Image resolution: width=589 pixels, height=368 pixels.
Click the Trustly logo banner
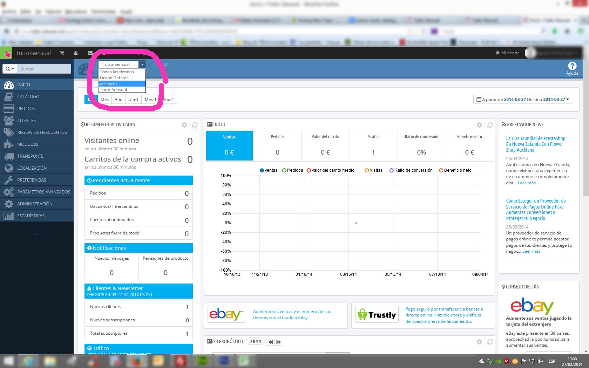tap(377, 315)
